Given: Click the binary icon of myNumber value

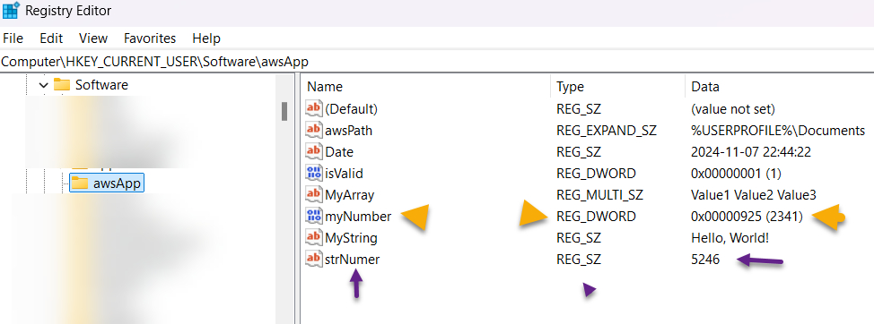Looking at the screenshot, I should pyautogui.click(x=314, y=217).
